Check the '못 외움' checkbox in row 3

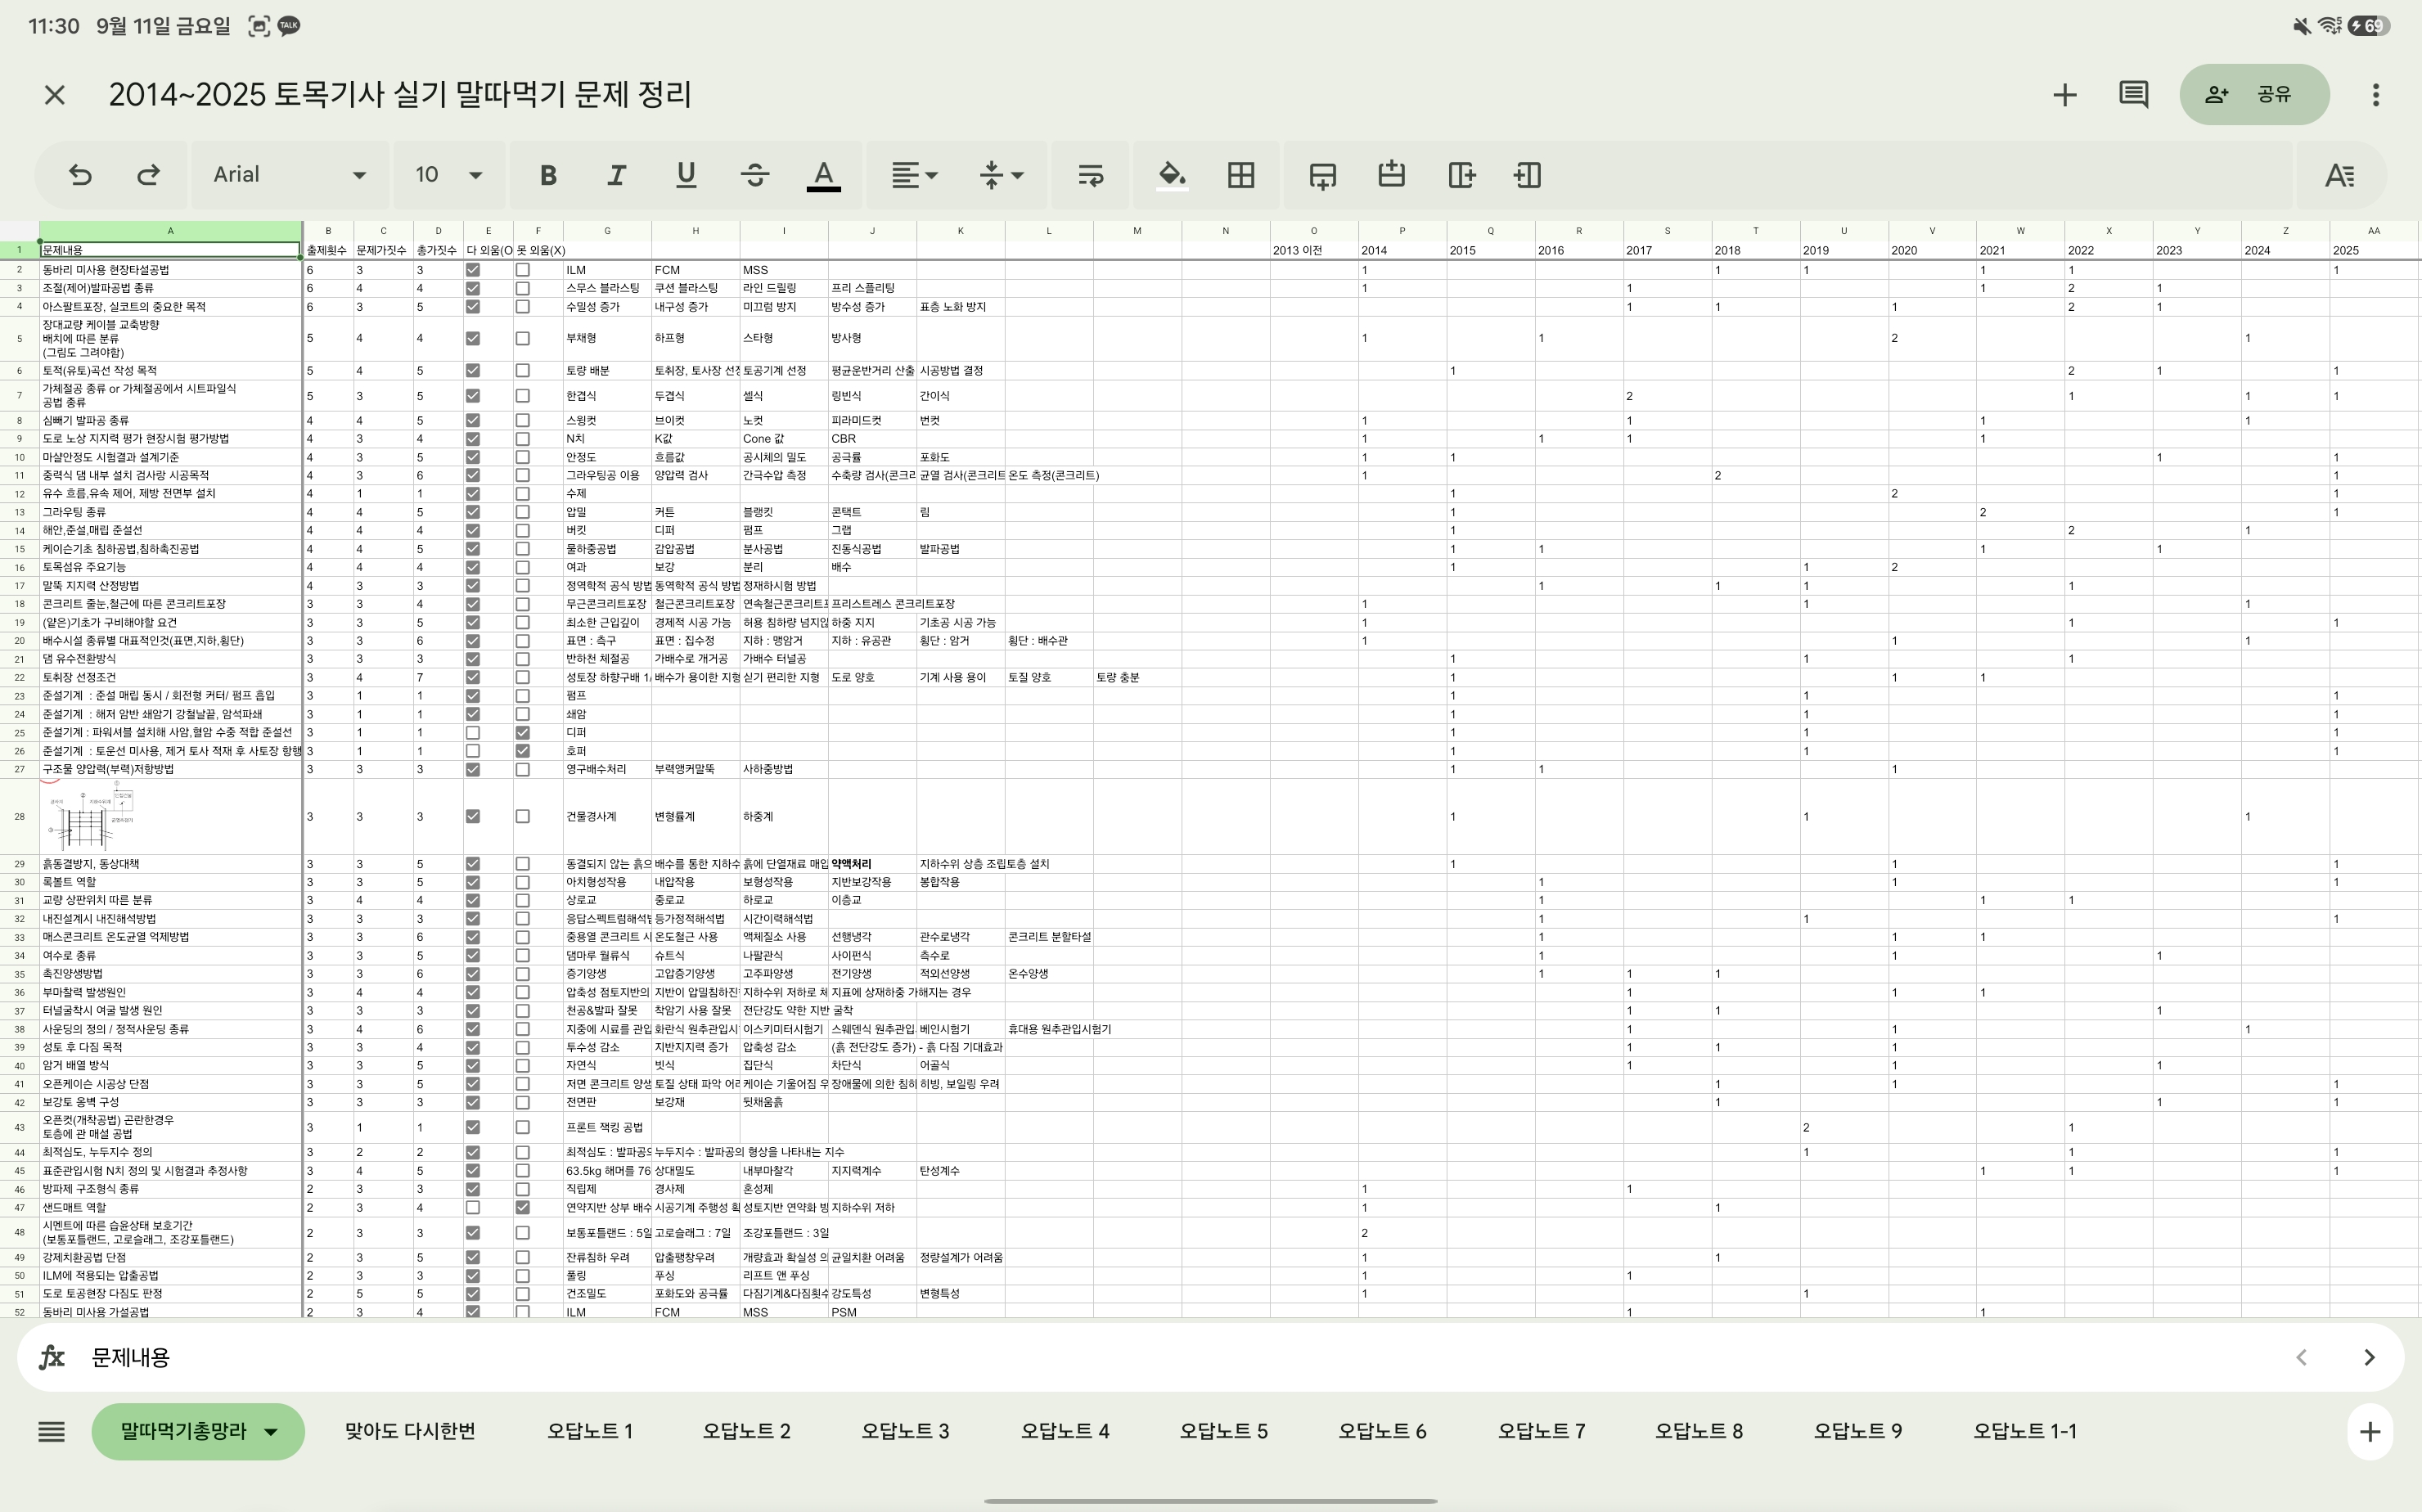[x=522, y=288]
